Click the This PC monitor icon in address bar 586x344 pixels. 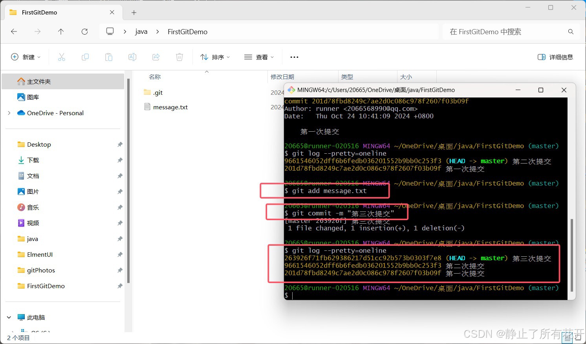(110, 31)
